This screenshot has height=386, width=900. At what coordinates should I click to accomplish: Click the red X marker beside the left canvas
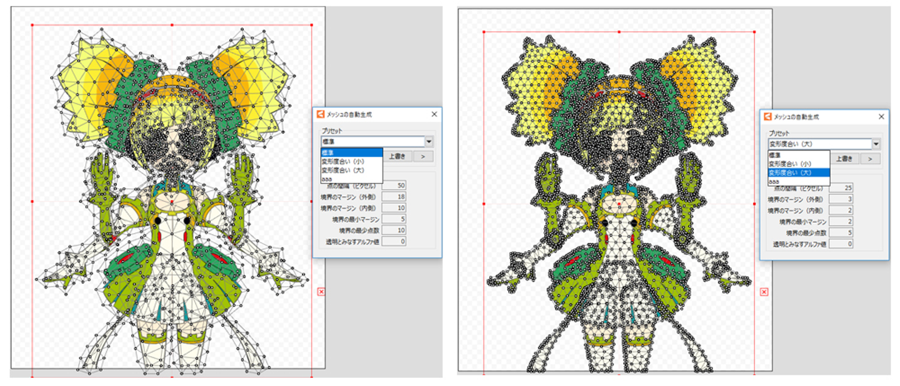[x=321, y=291]
